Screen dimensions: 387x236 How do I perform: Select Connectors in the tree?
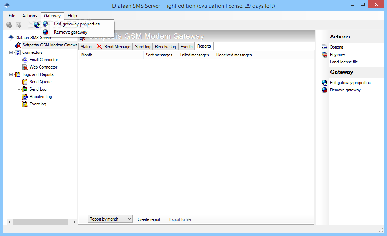coord(32,52)
